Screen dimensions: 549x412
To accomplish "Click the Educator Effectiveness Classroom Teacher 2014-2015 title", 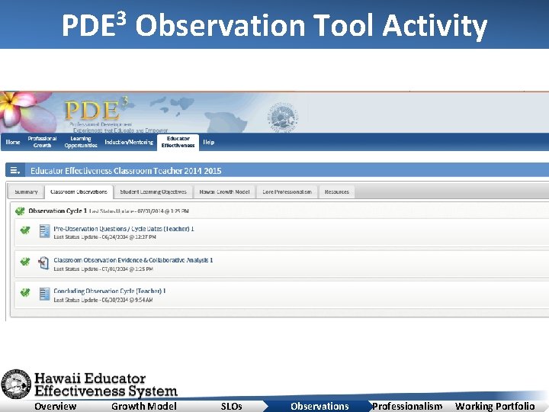I will click(x=126, y=171).
